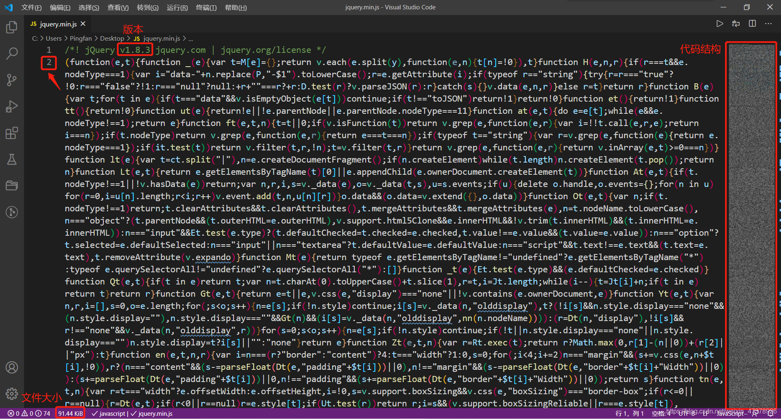Viewport: 781px width, 419px height.
Task: Click the underlined olddisplay word in 'display==="none"&&' line
Action: tap(502, 306)
